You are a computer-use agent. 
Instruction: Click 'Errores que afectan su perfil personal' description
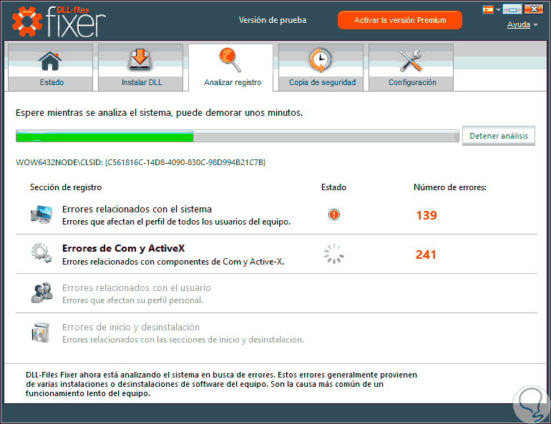[x=132, y=300]
